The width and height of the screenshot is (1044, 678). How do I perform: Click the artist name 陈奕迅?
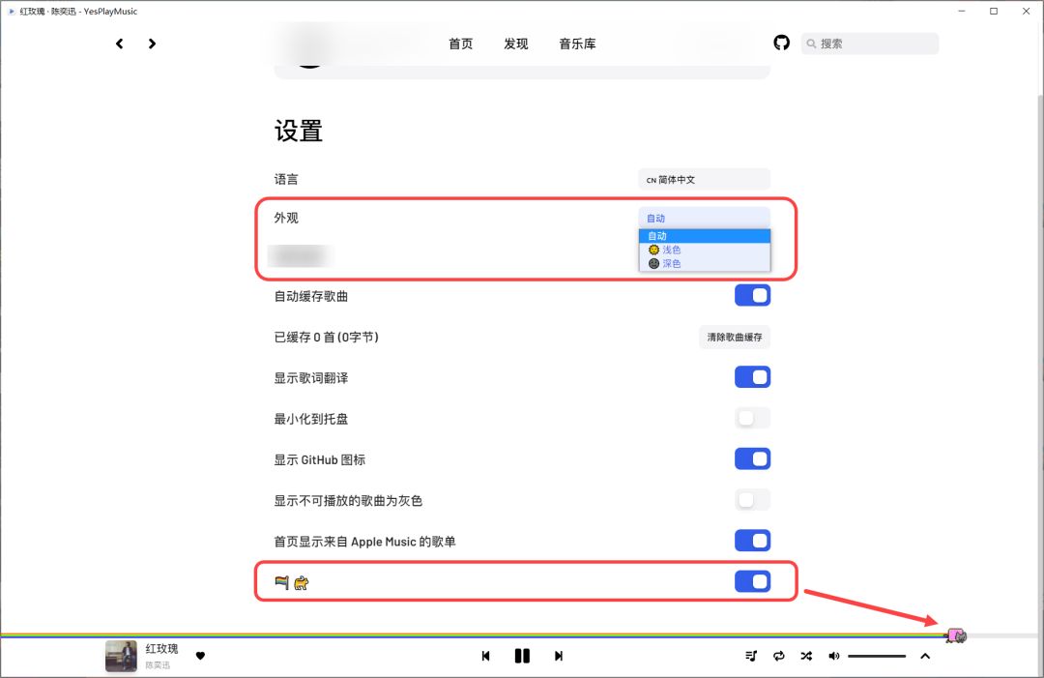(x=158, y=664)
